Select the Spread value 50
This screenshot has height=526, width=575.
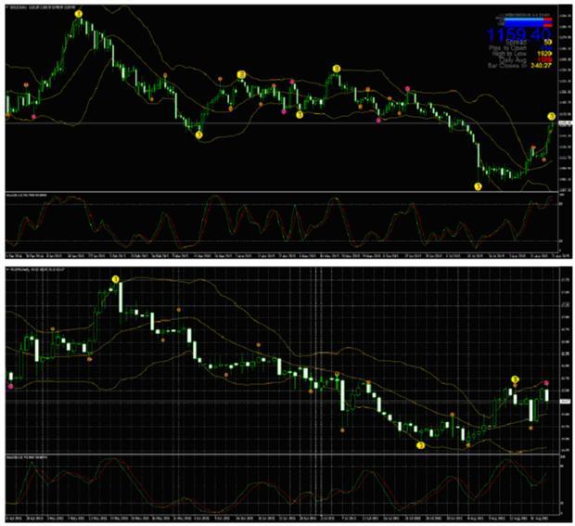click(548, 42)
